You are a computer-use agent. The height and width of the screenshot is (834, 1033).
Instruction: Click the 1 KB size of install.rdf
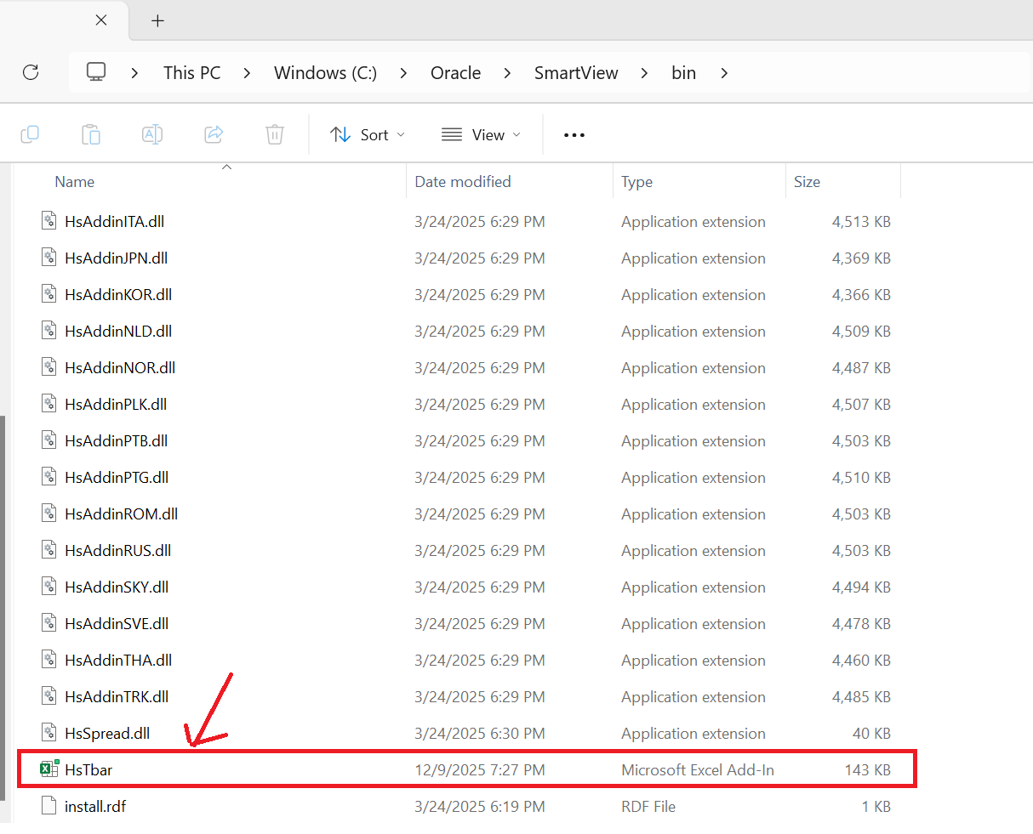click(x=876, y=806)
